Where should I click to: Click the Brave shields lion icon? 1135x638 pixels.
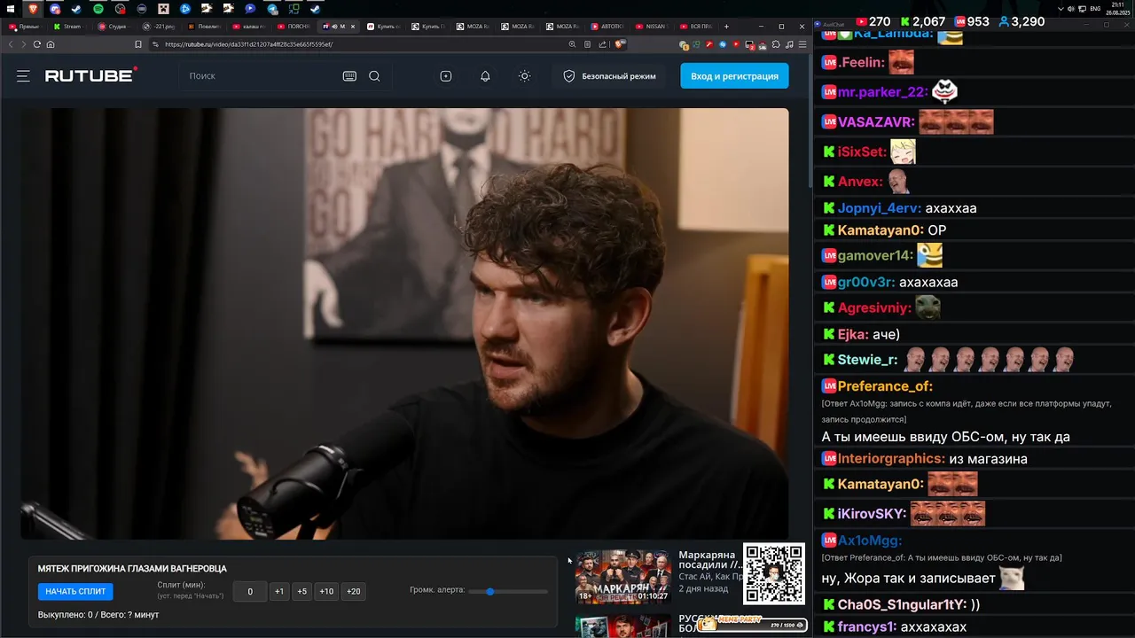[620, 43]
